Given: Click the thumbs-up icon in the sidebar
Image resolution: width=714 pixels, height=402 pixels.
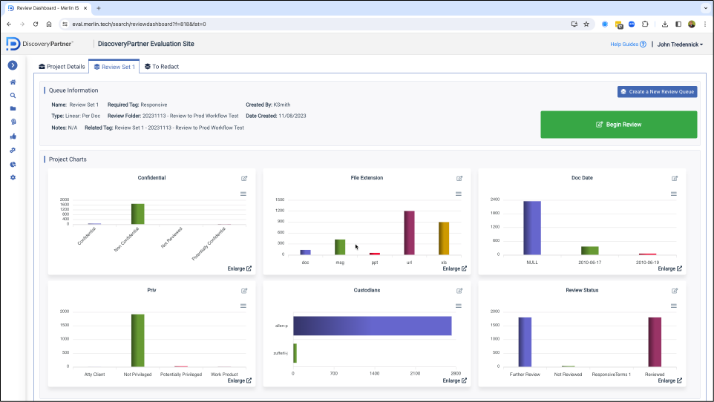Looking at the screenshot, I should [13, 136].
